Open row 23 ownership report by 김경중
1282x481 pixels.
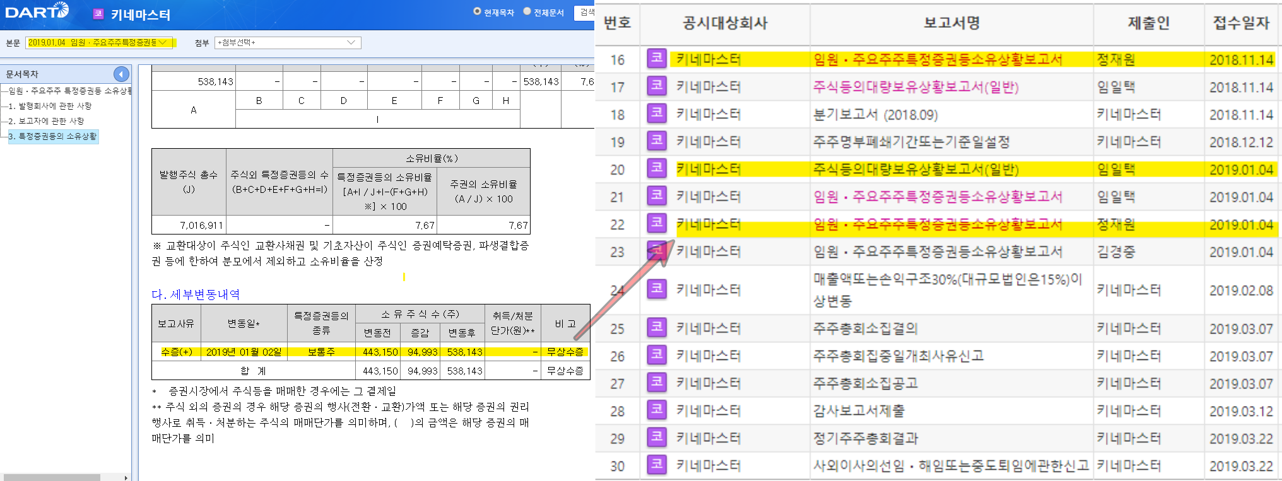938,251
